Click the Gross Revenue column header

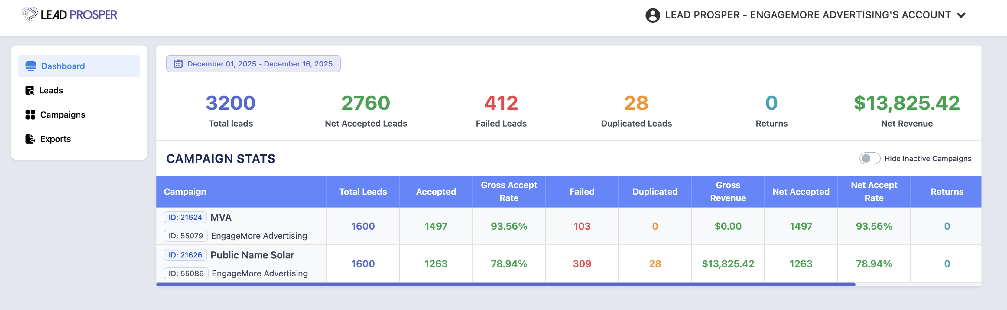728,191
